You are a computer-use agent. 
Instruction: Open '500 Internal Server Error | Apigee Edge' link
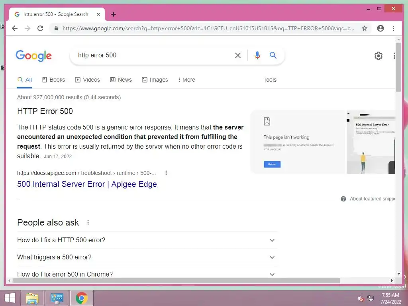(87, 184)
